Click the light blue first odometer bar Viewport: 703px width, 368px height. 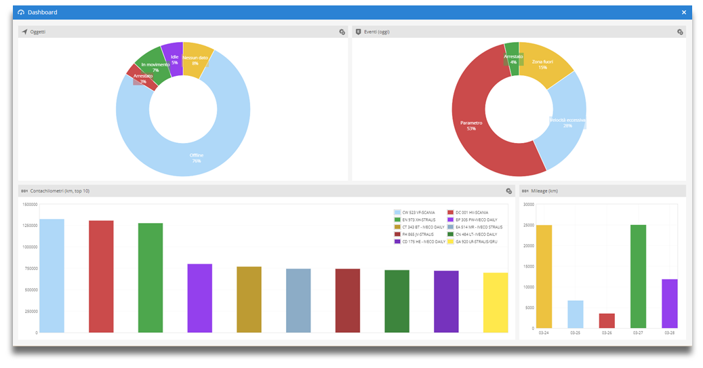52,276
